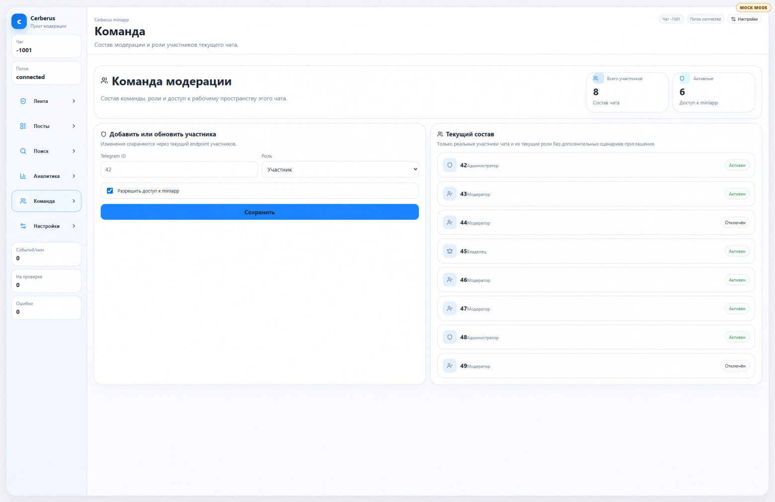The height and width of the screenshot is (502, 775).
Task: Click the Доступ к miniapp text in Активные card
Action: pyautogui.click(x=698, y=103)
